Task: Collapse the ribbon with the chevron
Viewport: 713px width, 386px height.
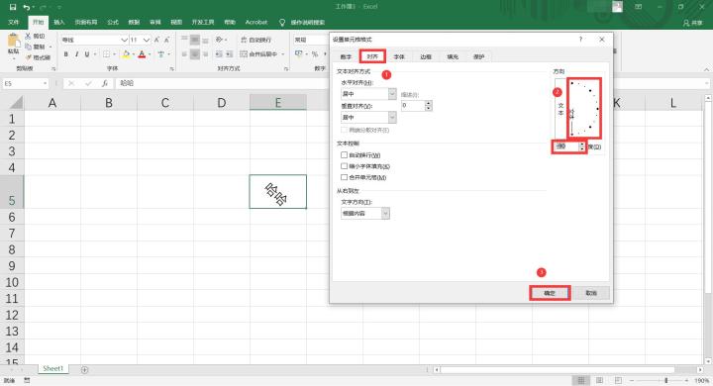Action: tap(706, 69)
